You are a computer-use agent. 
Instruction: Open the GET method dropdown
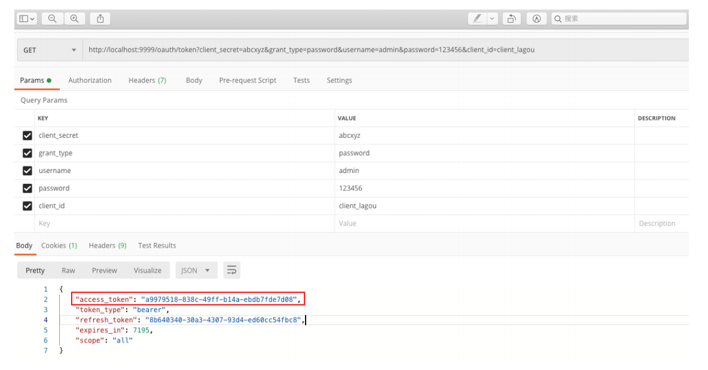(50, 50)
